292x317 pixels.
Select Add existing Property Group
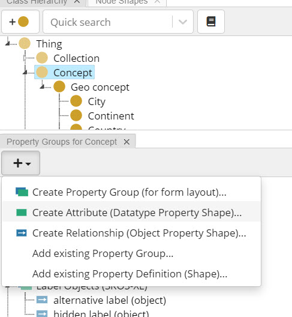point(131,253)
